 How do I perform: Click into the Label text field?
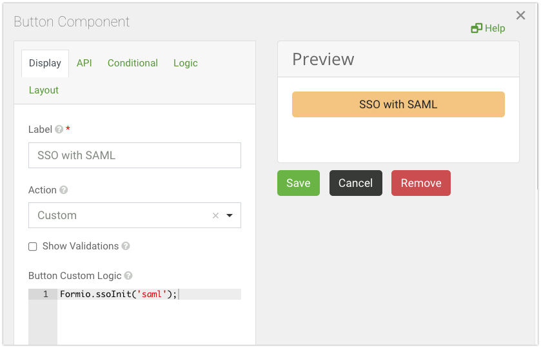tap(135, 155)
